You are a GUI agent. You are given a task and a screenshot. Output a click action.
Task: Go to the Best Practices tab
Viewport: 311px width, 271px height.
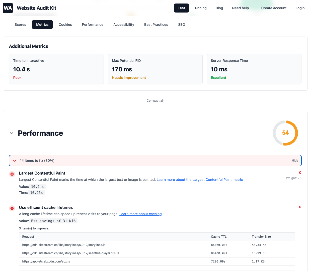click(156, 25)
